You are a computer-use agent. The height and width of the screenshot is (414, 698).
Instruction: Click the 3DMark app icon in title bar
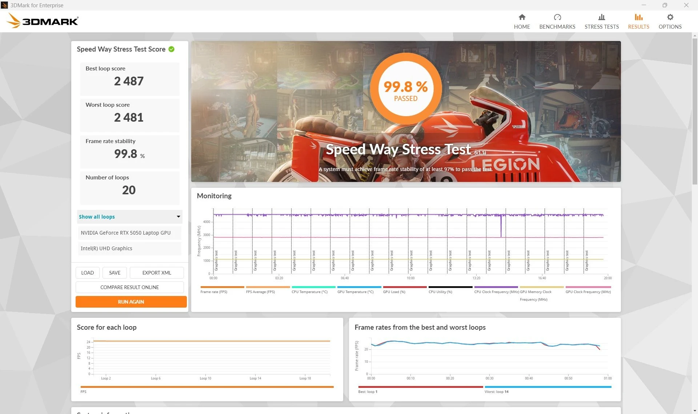point(5,5)
